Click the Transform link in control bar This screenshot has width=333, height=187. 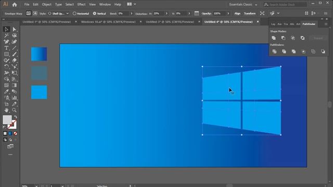coord(250,14)
